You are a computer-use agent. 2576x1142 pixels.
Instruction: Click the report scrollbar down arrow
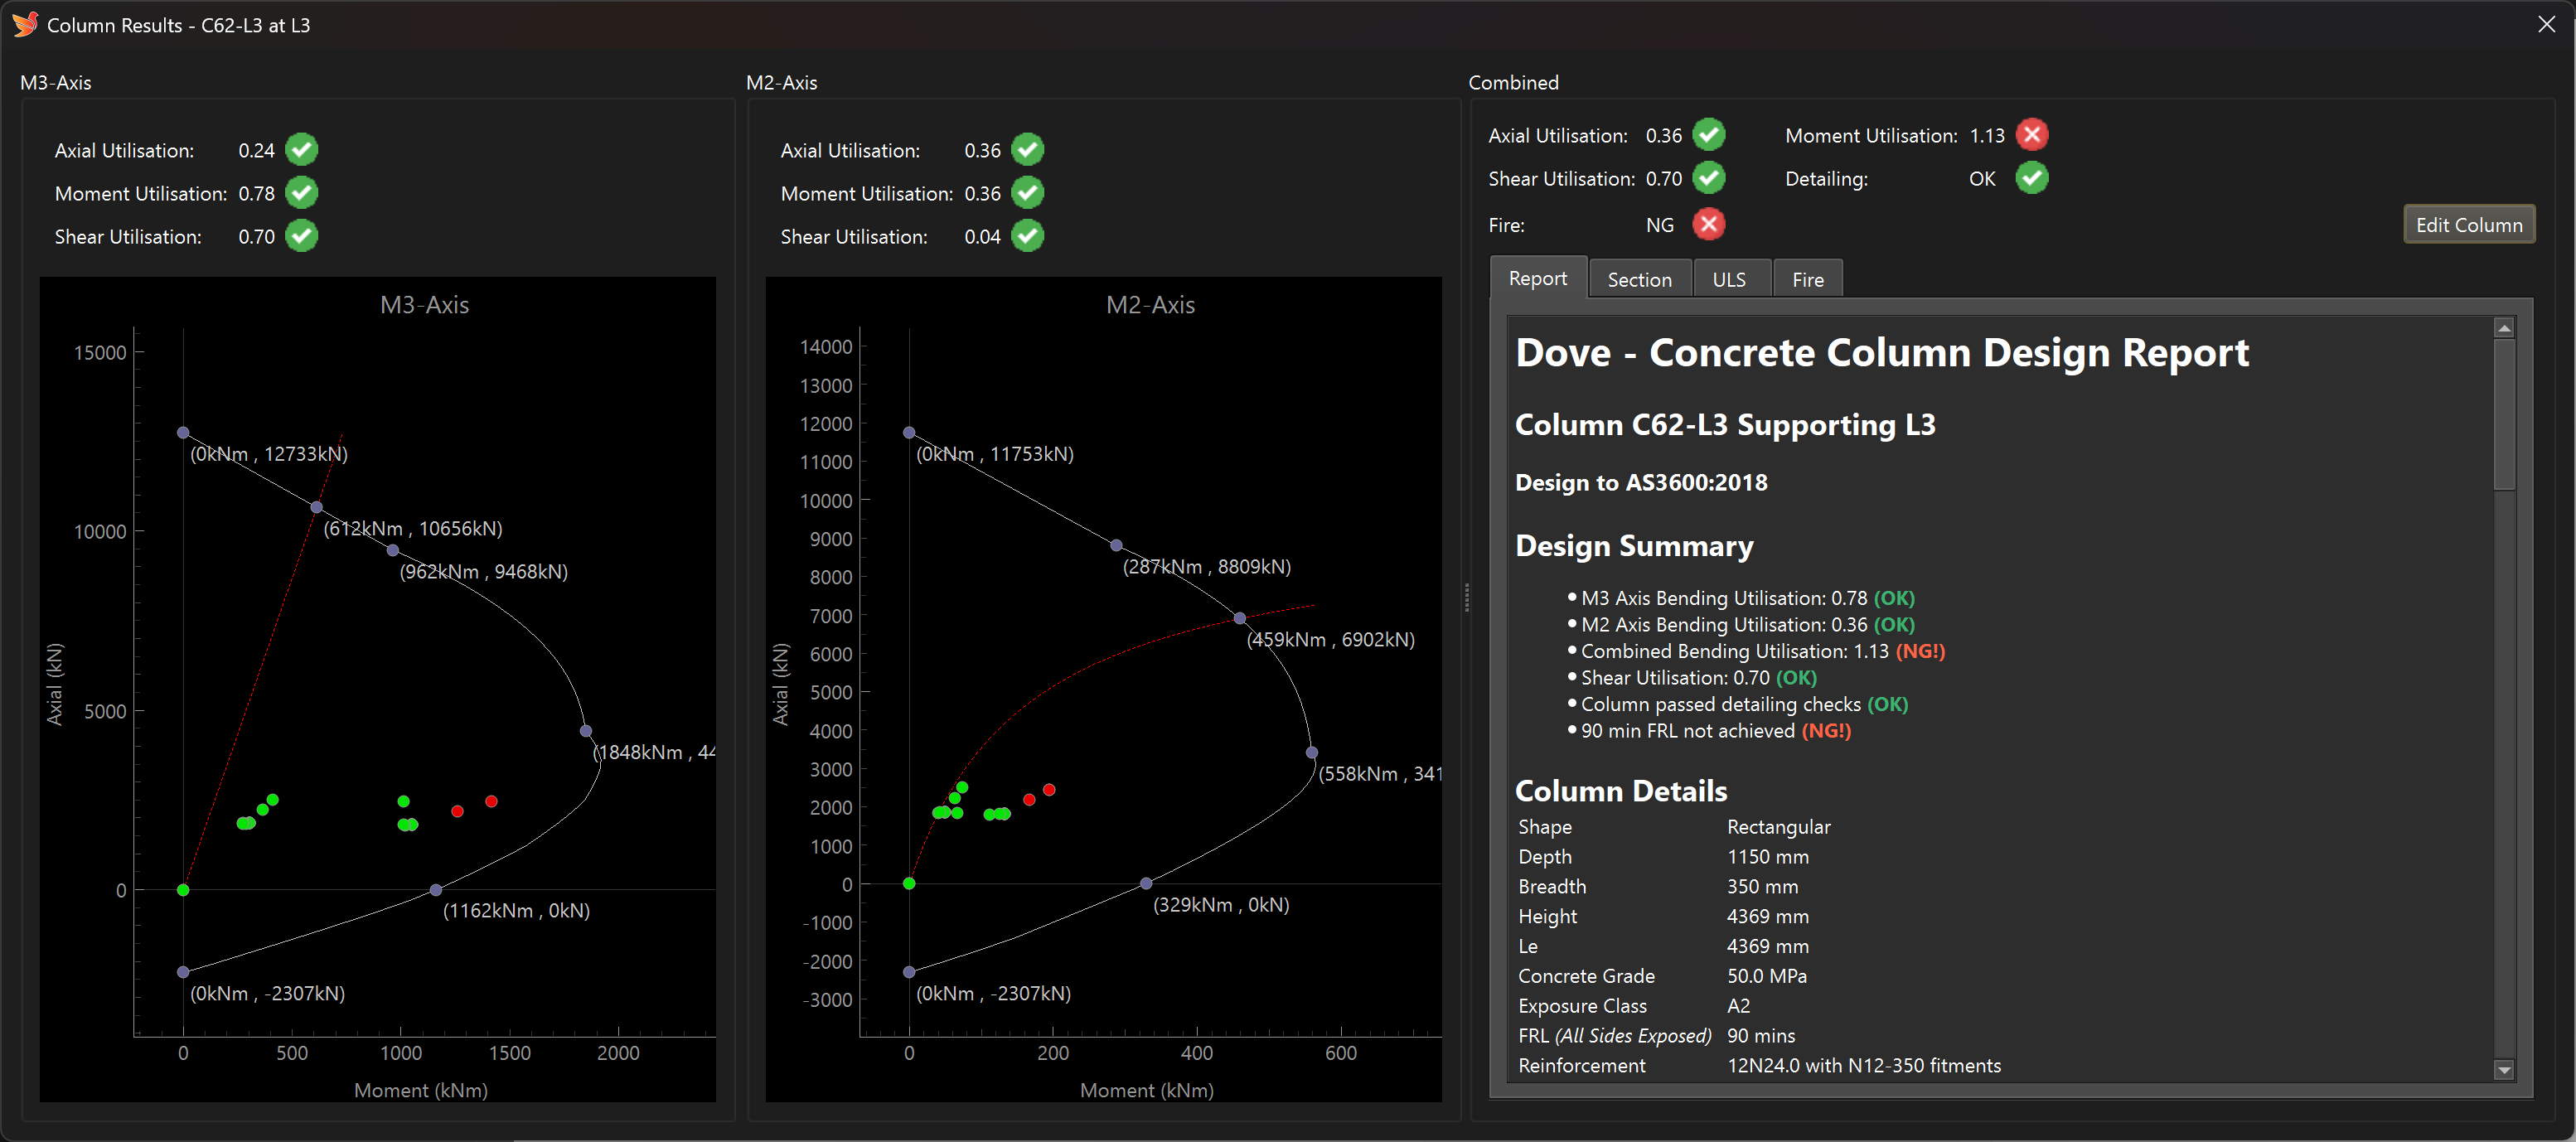(x=2503, y=1070)
